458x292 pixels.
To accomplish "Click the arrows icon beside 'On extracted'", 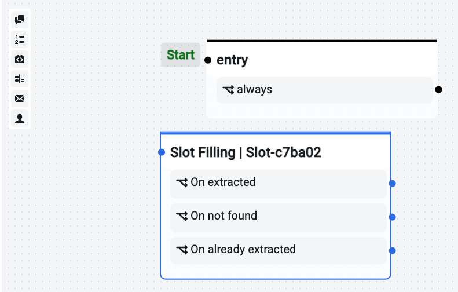I will point(182,183).
